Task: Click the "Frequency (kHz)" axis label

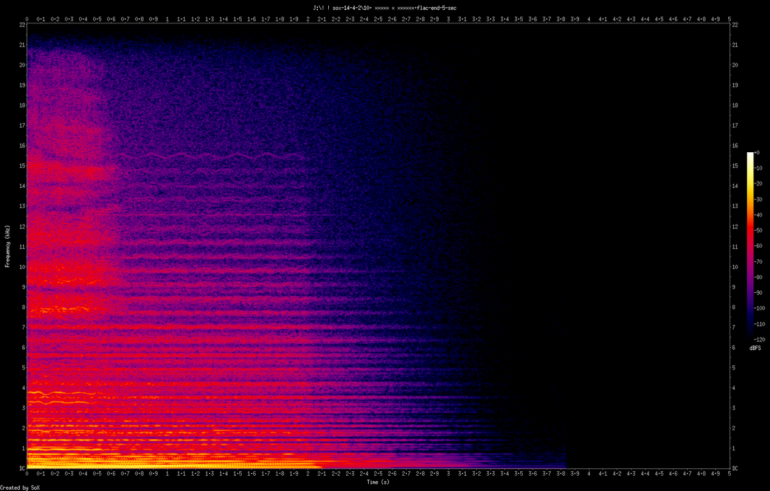Action: pos(8,245)
